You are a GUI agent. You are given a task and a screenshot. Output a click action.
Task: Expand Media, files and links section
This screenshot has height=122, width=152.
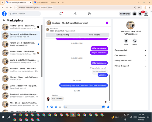pyautogui.click(x=130, y=61)
